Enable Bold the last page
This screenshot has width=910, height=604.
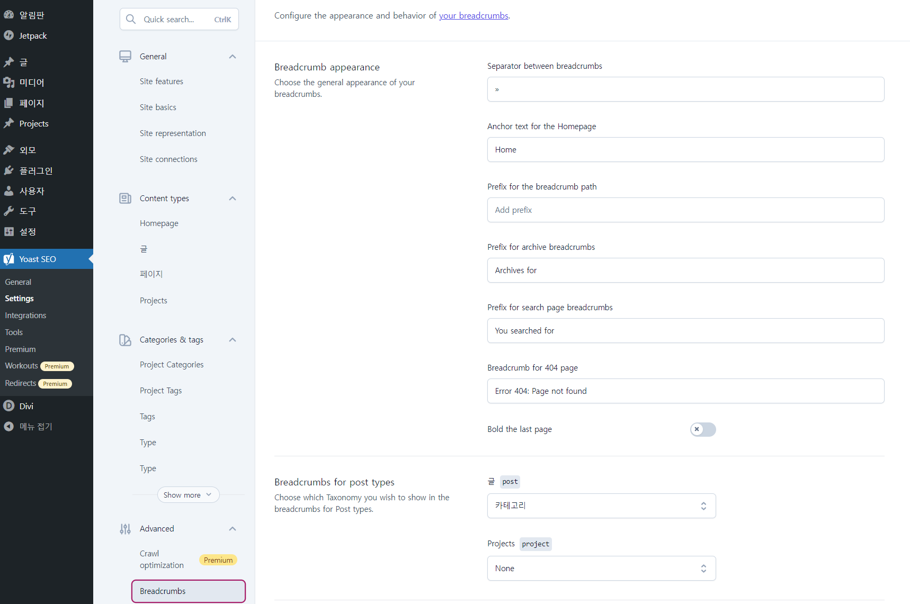click(x=703, y=429)
